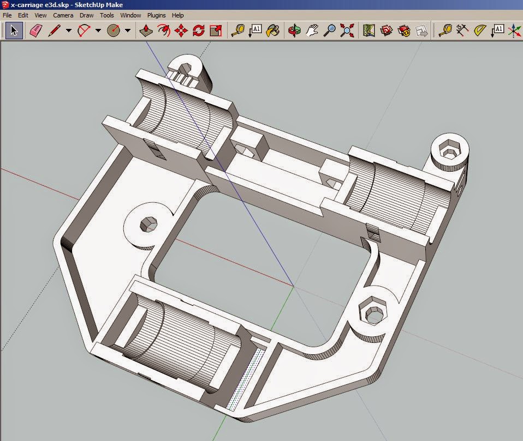Open the Window menu
This screenshot has height=441, width=523.
(x=130, y=15)
